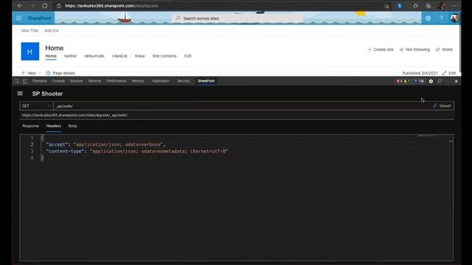Viewport: 472px width, 265px height.
Task: Open DevTools Security tab
Action: click(184, 81)
